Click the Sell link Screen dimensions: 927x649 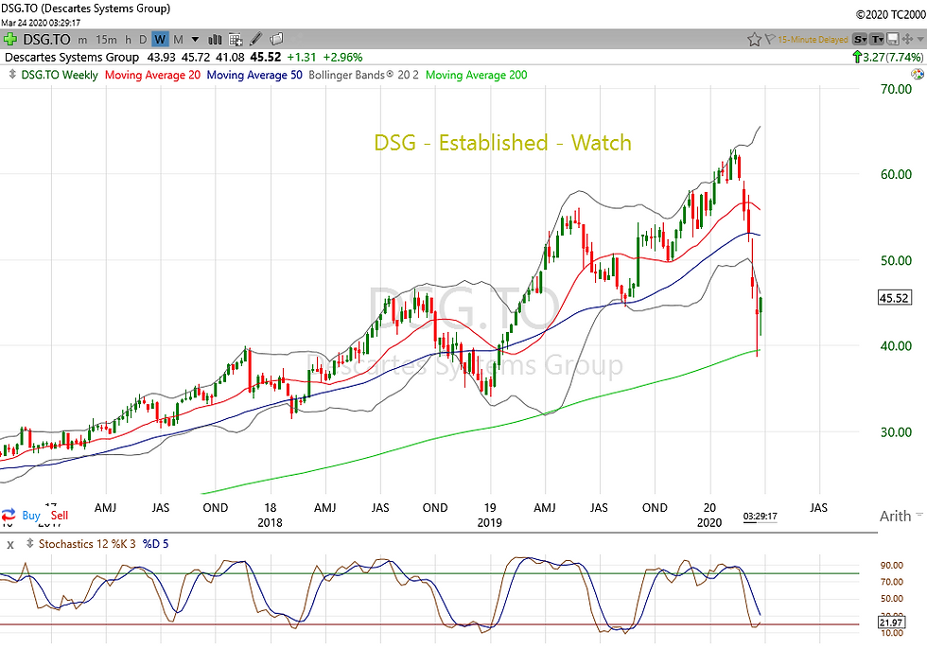tap(59, 516)
